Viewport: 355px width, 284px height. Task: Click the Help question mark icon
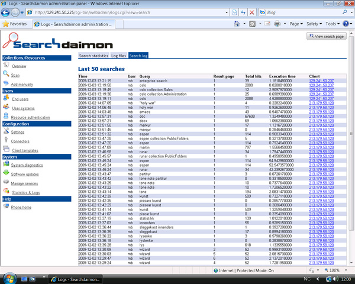pyautogui.click(x=346, y=24)
